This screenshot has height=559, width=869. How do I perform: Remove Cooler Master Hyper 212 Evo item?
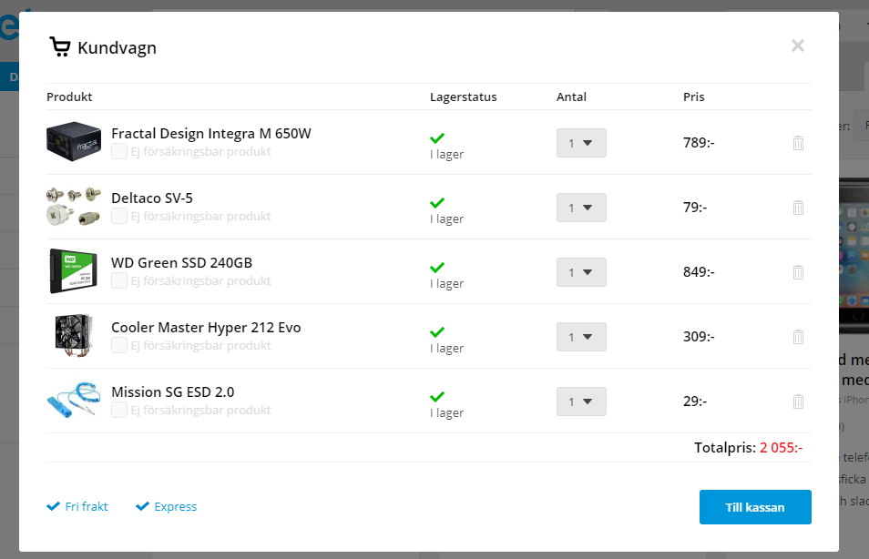[x=798, y=337]
